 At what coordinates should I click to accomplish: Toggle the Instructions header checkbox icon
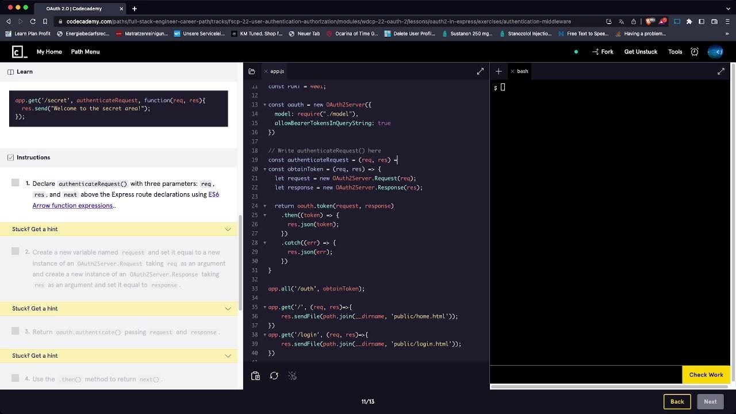pos(10,158)
